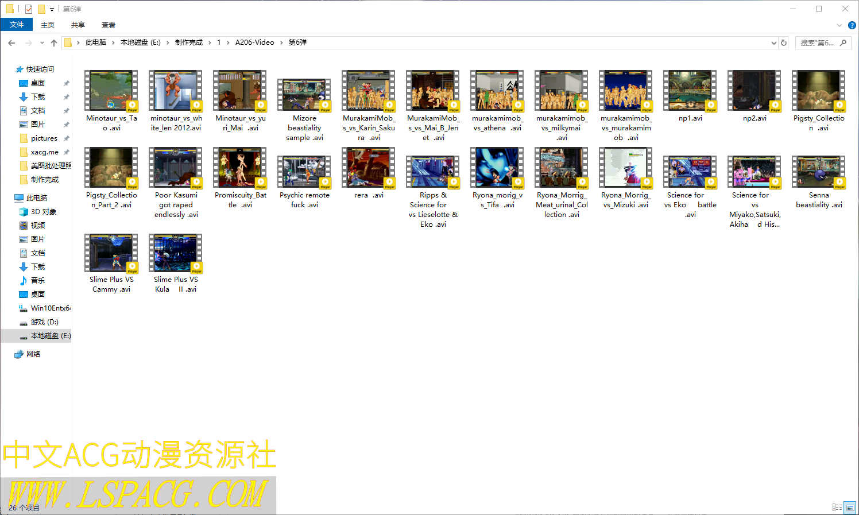This screenshot has width=859, height=515.
Task: Switch to details view layout
Action: 837,507
